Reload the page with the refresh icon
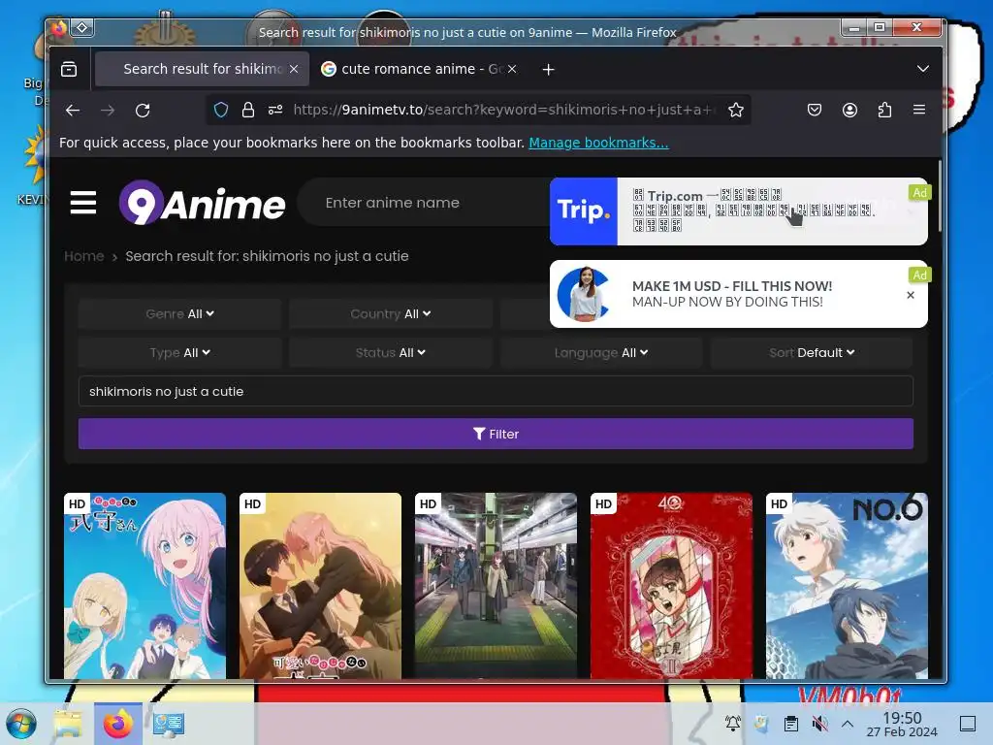The height and width of the screenshot is (745, 993). [x=143, y=111]
